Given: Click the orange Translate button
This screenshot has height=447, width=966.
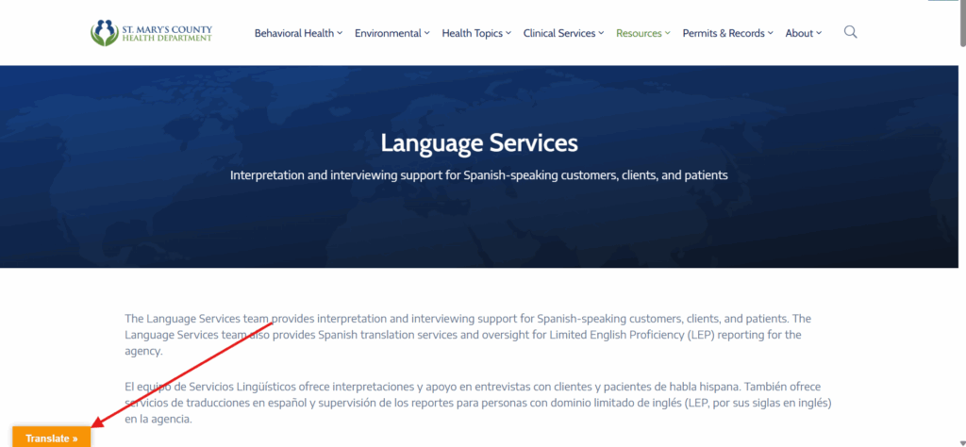Looking at the screenshot, I should coord(52,438).
